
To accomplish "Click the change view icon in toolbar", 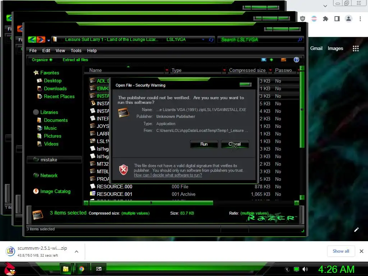I will click(264, 60).
